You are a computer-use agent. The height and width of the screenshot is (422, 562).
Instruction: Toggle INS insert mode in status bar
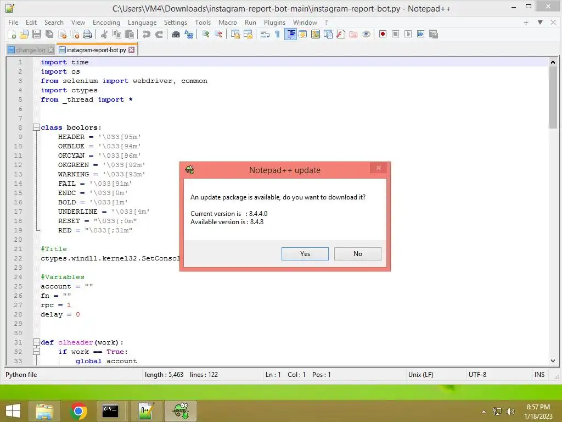click(x=539, y=375)
